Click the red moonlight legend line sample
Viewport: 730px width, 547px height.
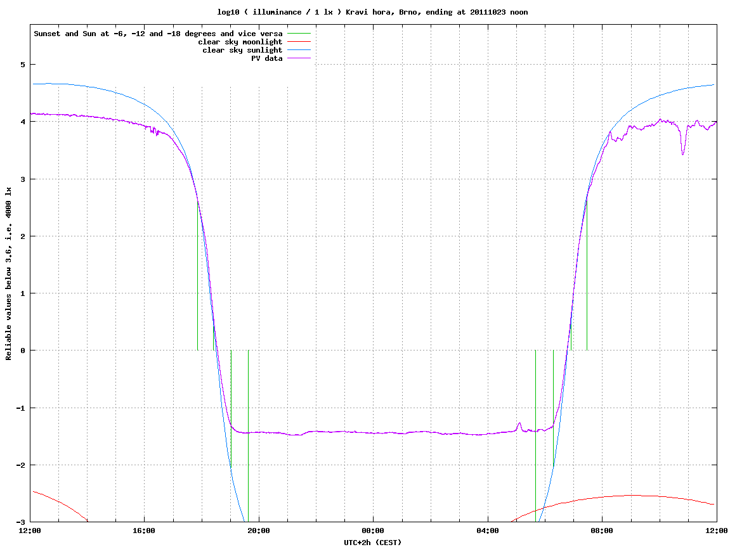[x=299, y=42]
